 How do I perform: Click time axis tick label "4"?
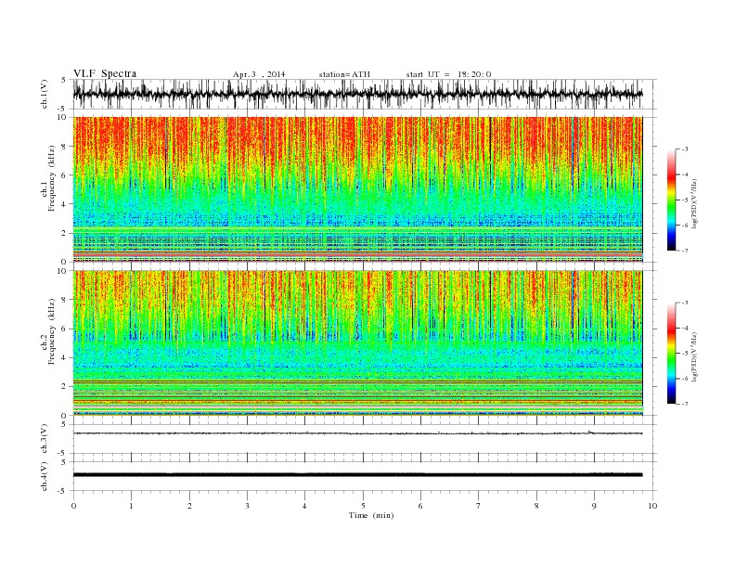click(x=304, y=506)
